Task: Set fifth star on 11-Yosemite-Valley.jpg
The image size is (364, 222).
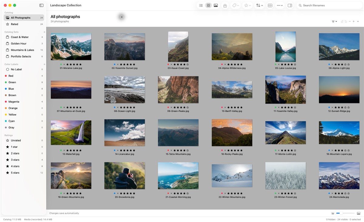Action: 295,108
